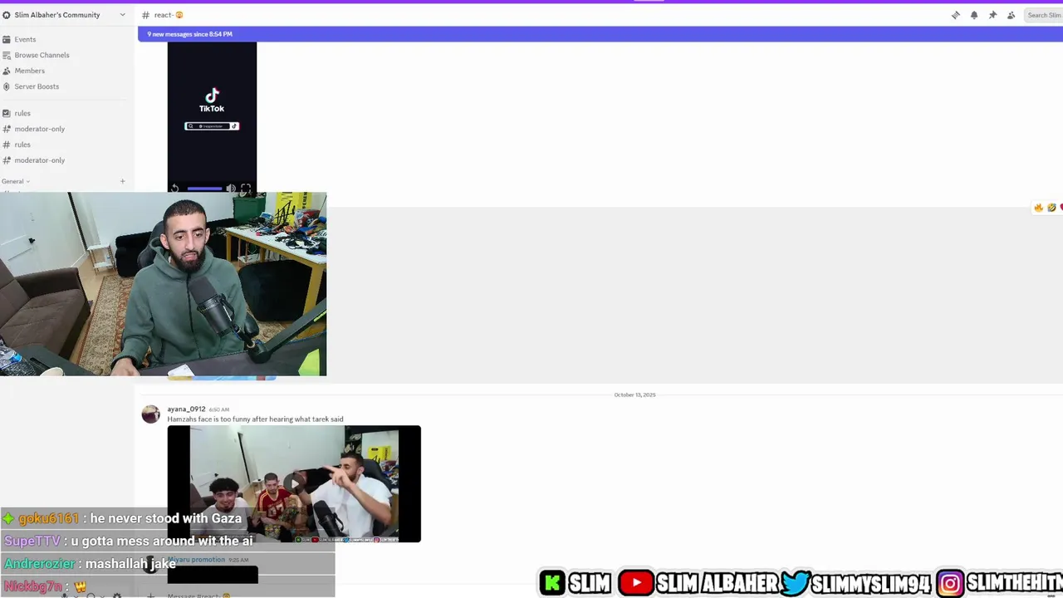Click the grinning emoji reaction next to fire
The height and width of the screenshot is (598, 1063).
pyautogui.click(x=1051, y=208)
